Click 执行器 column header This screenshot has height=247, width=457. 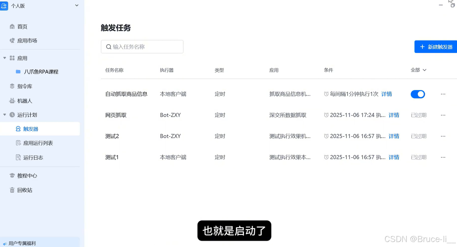167,70
